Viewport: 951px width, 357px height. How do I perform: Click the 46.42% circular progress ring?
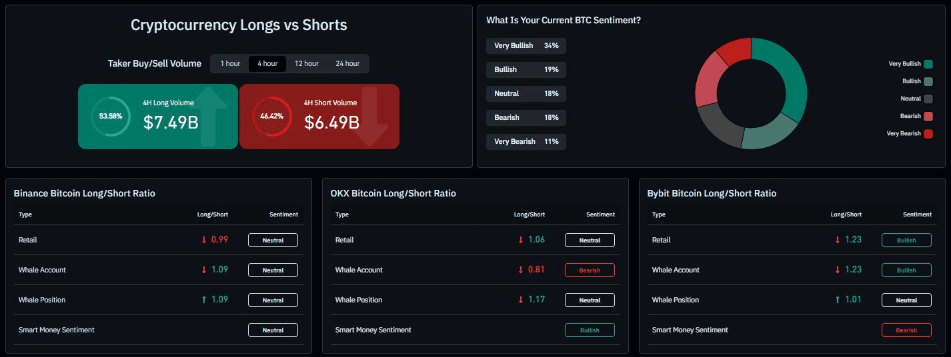(x=271, y=116)
